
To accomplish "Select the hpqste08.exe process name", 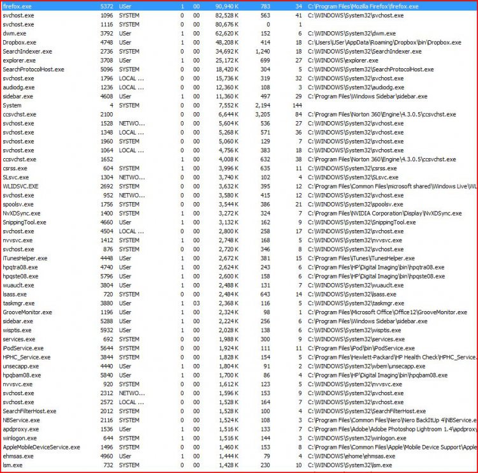I will point(21,276).
